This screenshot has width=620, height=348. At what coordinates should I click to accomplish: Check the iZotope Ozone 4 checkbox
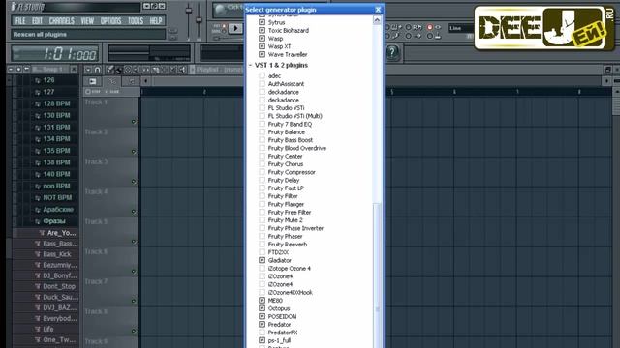click(x=262, y=268)
